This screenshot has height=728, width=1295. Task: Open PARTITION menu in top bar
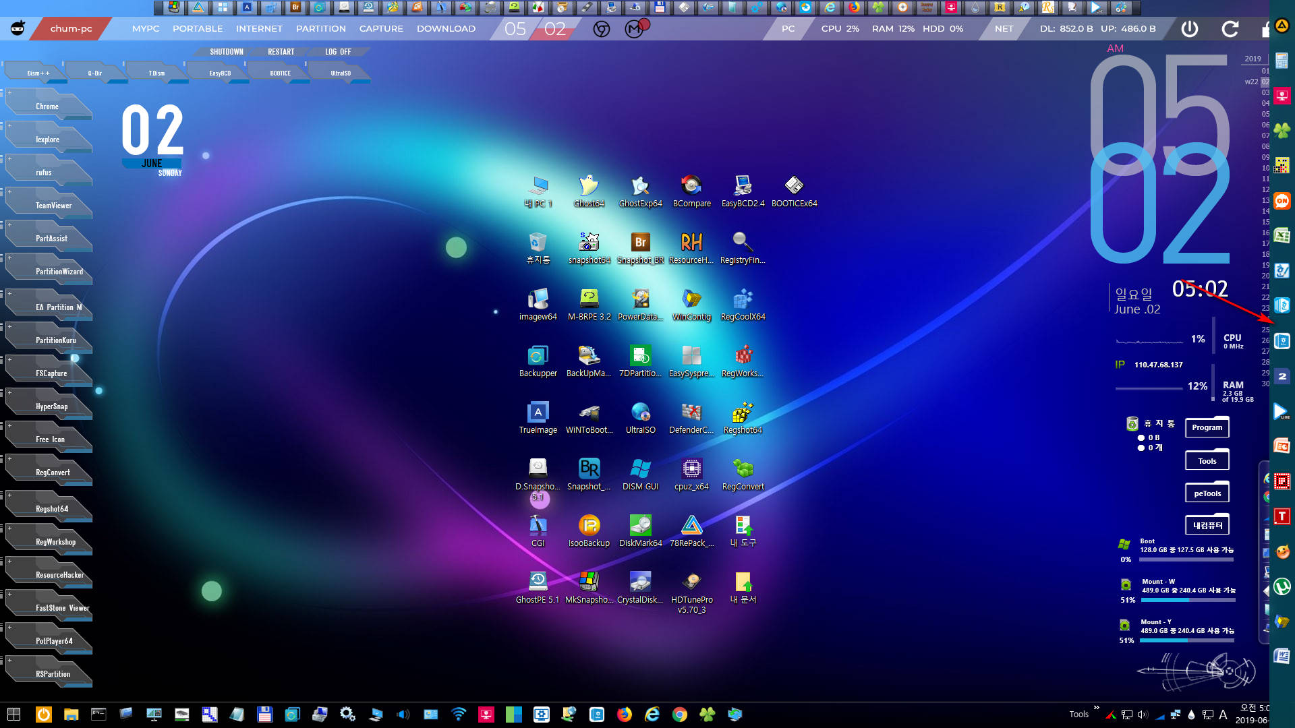[x=321, y=29]
